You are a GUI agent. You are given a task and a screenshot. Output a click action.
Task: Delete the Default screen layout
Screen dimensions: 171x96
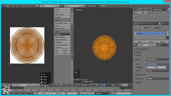click(58, 6)
